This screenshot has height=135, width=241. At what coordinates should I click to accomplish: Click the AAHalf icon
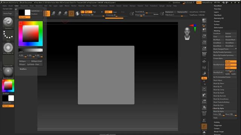(x=204, y=48)
